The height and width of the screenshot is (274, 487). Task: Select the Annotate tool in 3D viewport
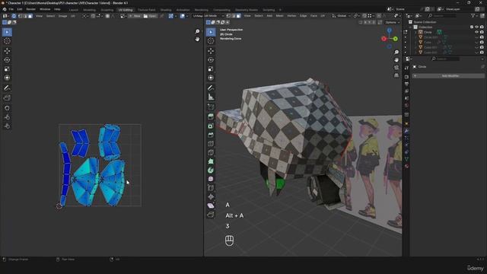[x=211, y=88]
